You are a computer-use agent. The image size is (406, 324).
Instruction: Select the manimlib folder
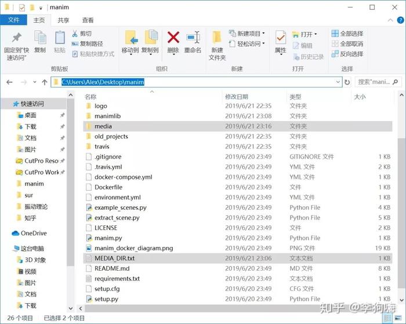click(107, 116)
